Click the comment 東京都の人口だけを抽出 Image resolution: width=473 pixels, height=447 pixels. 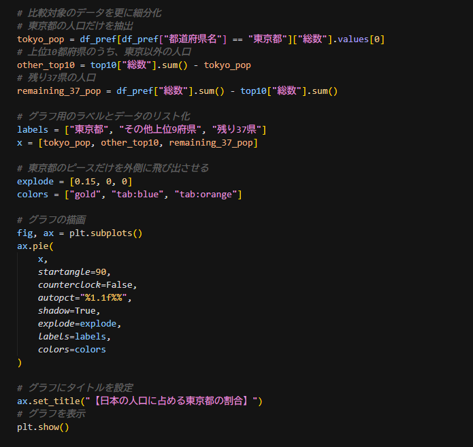pyautogui.click(x=75, y=27)
